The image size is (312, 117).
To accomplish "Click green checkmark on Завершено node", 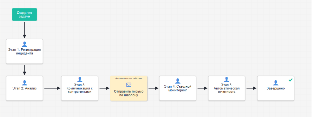I will pos(290,80).
